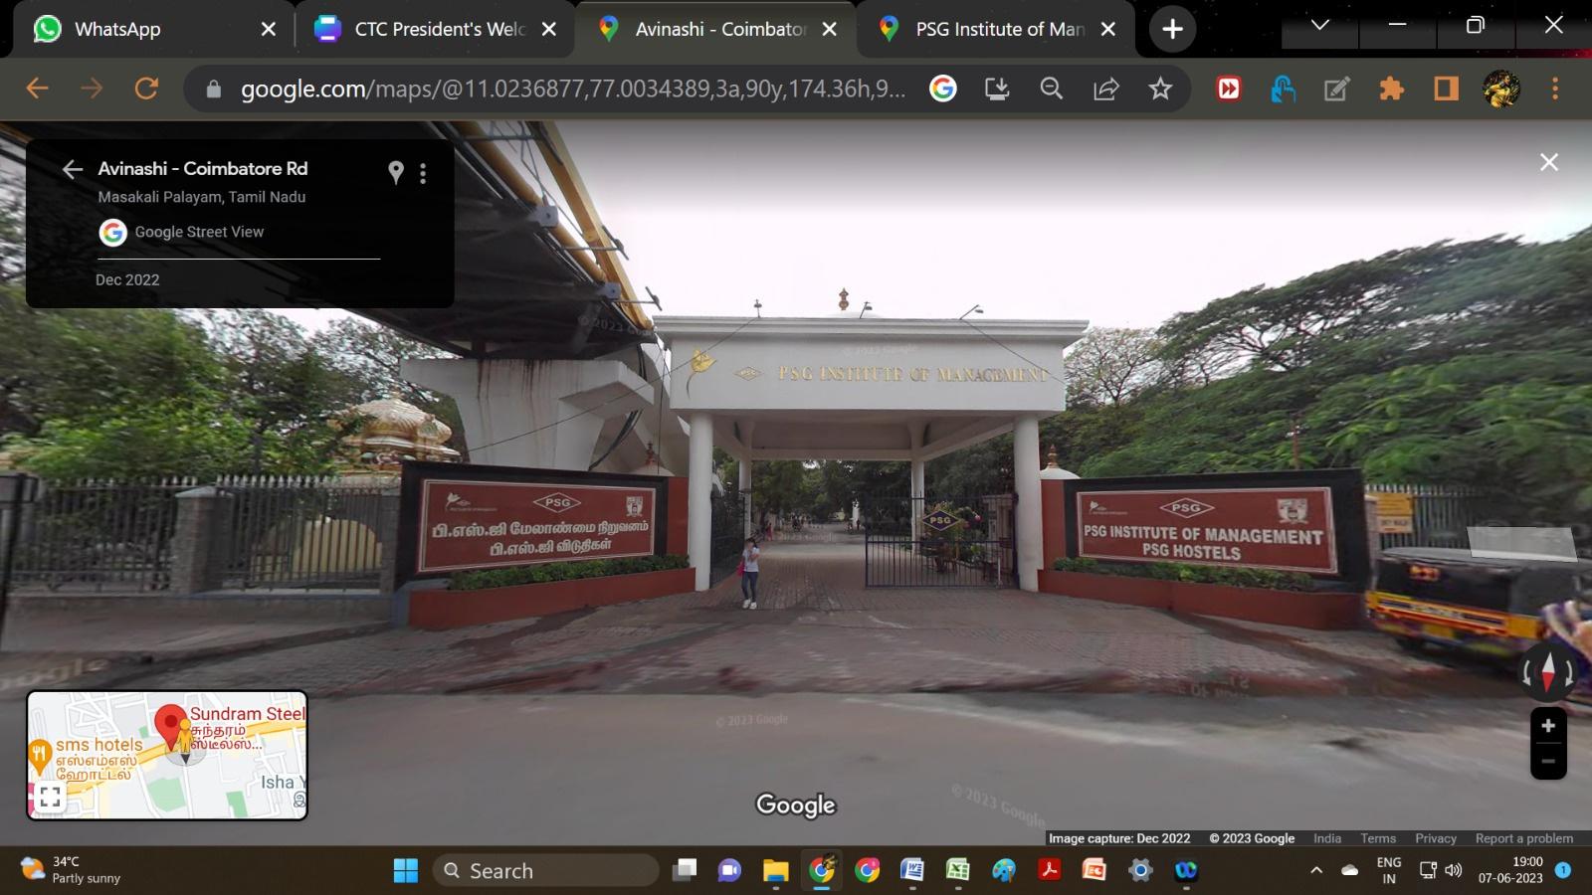Reset the view using the compass
This screenshot has width=1592, height=895.
click(x=1548, y=671)
